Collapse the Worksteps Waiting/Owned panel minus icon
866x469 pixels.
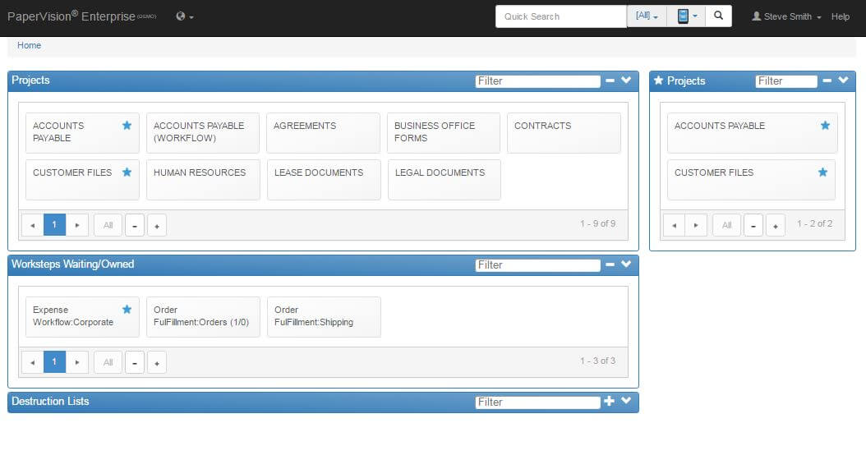610,264
